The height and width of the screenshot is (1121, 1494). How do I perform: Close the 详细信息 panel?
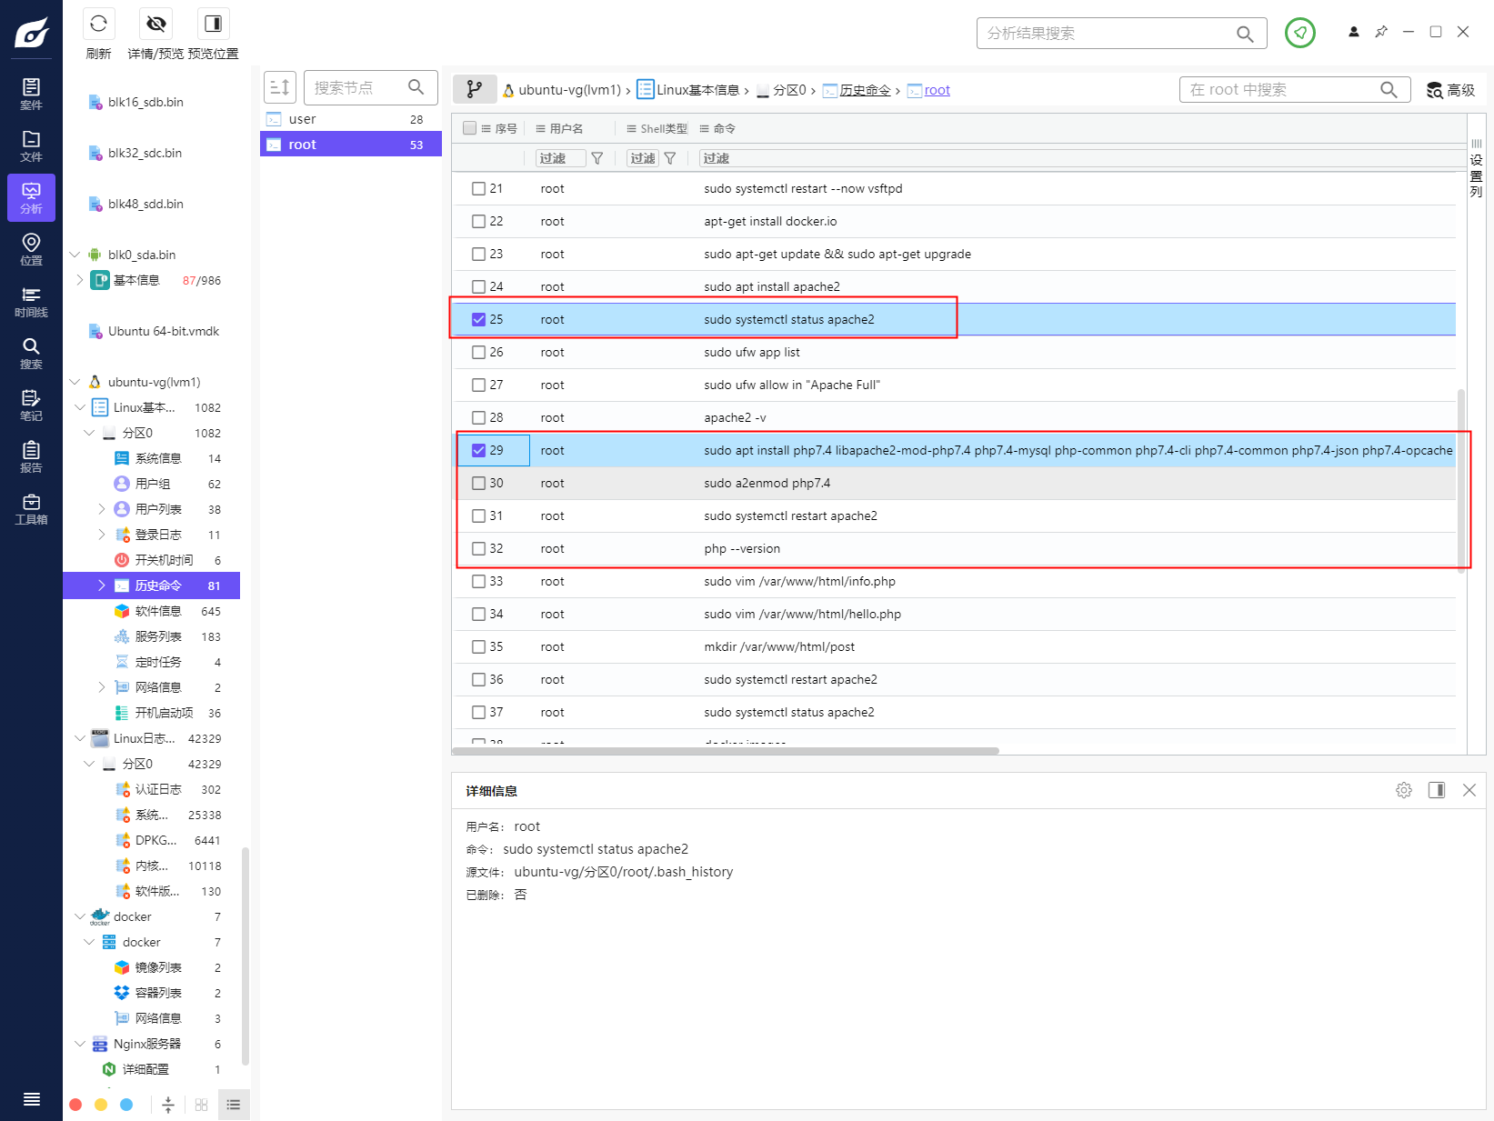click(1469, 790)
